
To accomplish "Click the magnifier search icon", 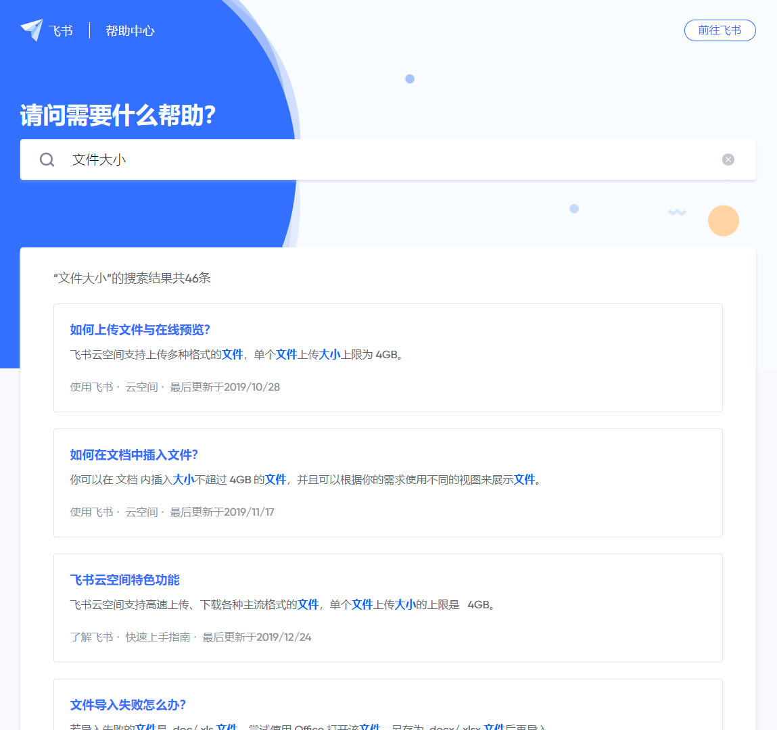I will [47, 160].
